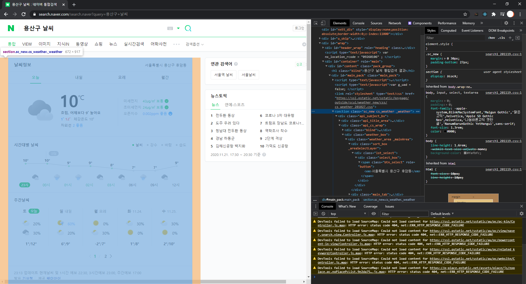Add a new style rule plus icon
Image resolution: width=526 pixels, height=284 pixels.
(510, 38)
